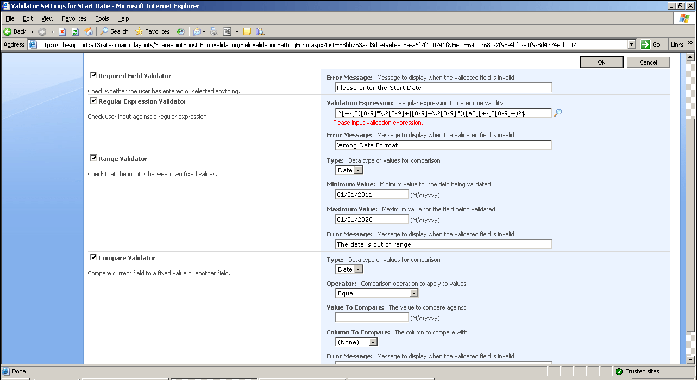The height and width of the screenshot is (380, 697).
Task: Click the 'Done' status bar text
Action: [19, 371]
